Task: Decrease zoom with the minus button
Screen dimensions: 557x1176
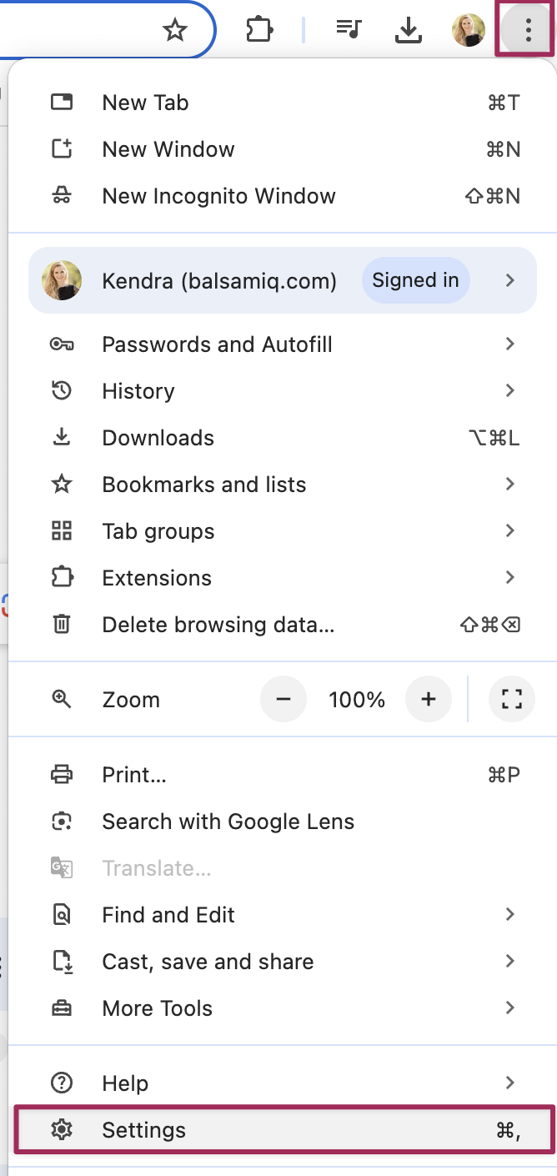Action: (284, 699)
